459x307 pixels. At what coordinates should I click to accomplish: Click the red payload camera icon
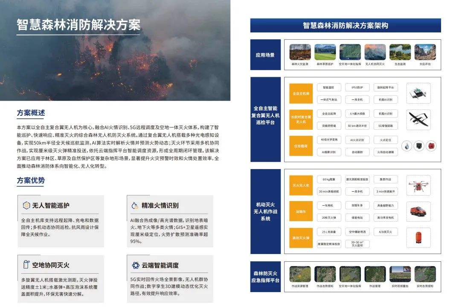[x=432, y=146]
